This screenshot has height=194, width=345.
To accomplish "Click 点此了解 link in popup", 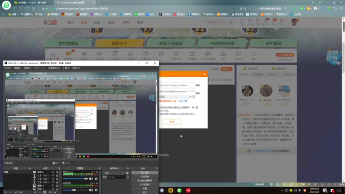I will (182, 101).
